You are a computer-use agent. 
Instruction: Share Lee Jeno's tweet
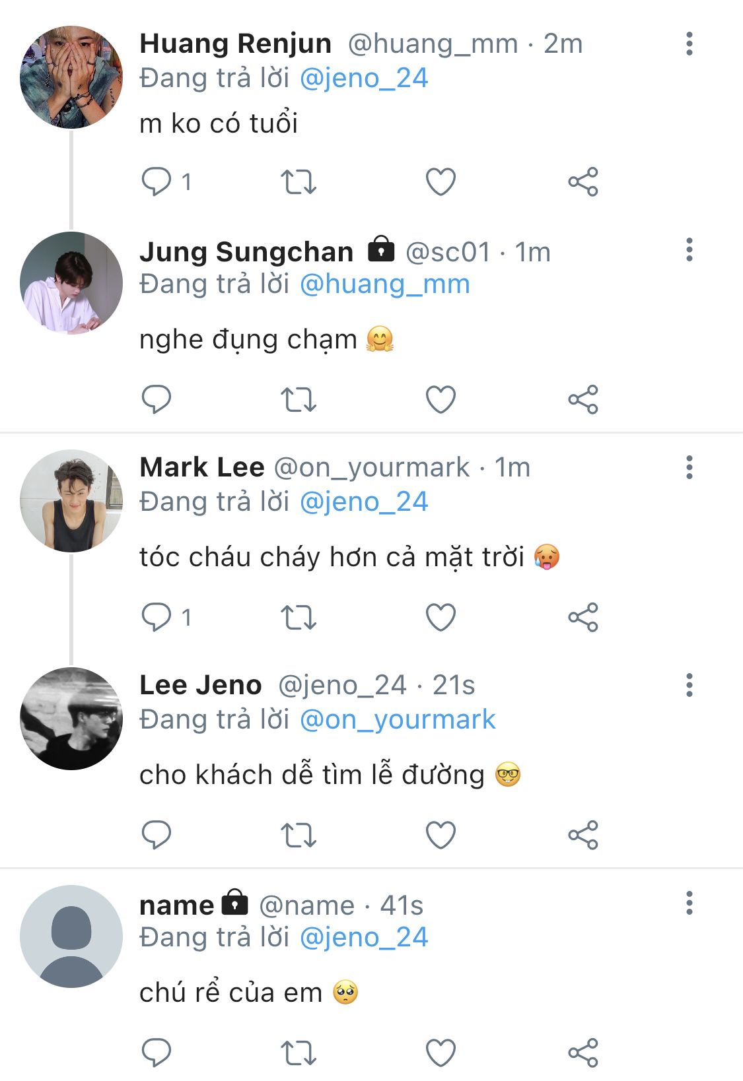(x=583, y=835)
